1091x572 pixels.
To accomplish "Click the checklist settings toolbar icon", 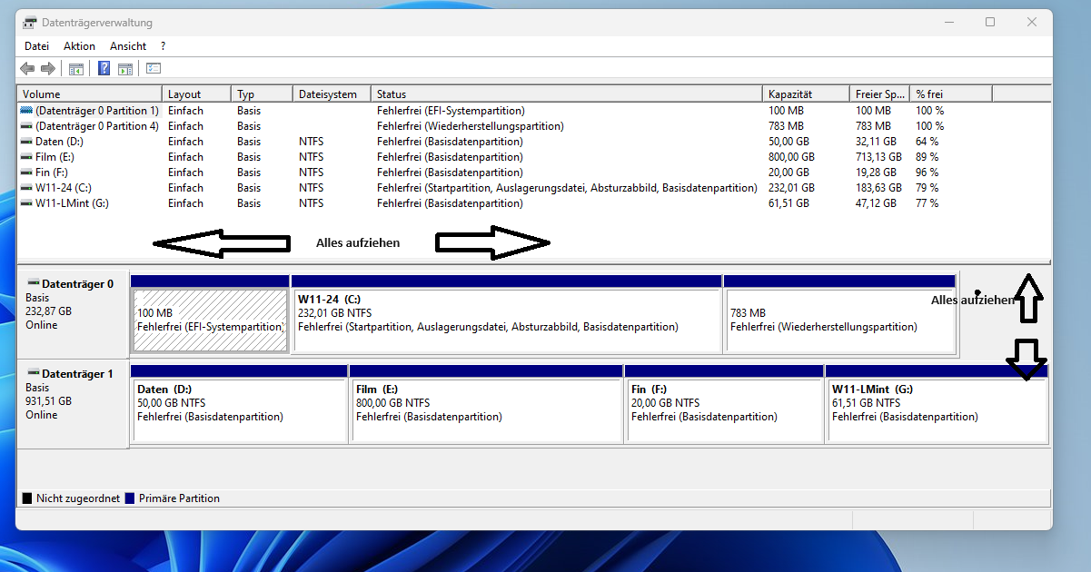I will coord(154,68).
